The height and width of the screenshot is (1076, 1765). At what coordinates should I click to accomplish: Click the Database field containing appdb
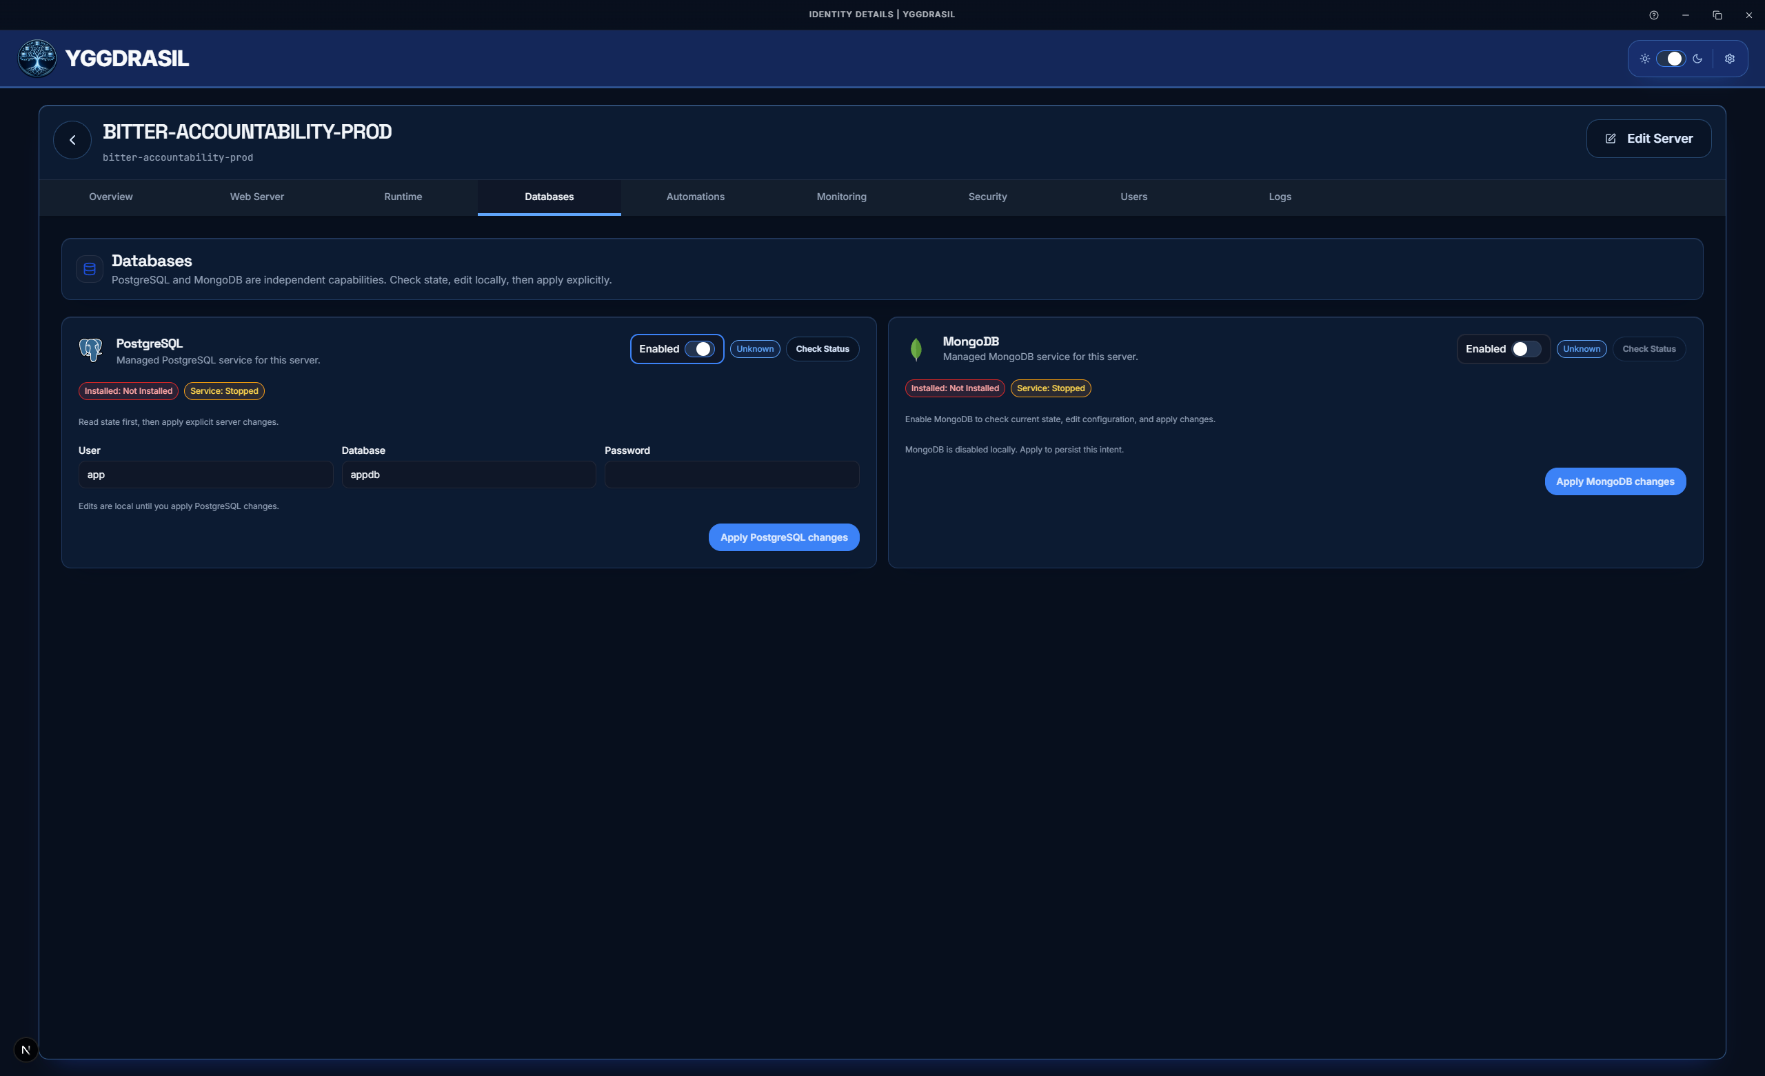tap(468, 475)
